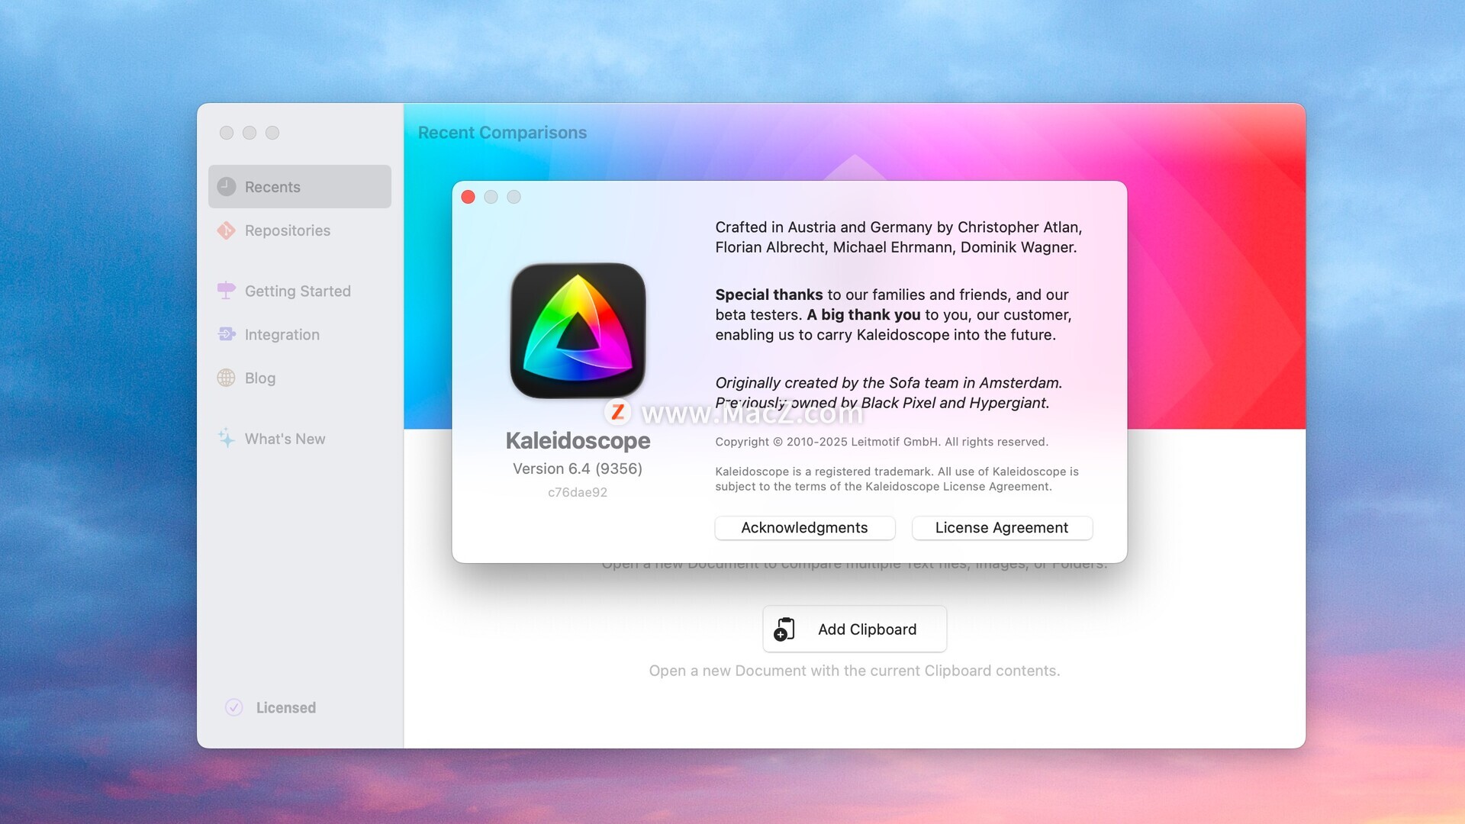Click the What's New sparkle icon
This screenshot has width=1465, height=824.
click(x=227, y=439)
